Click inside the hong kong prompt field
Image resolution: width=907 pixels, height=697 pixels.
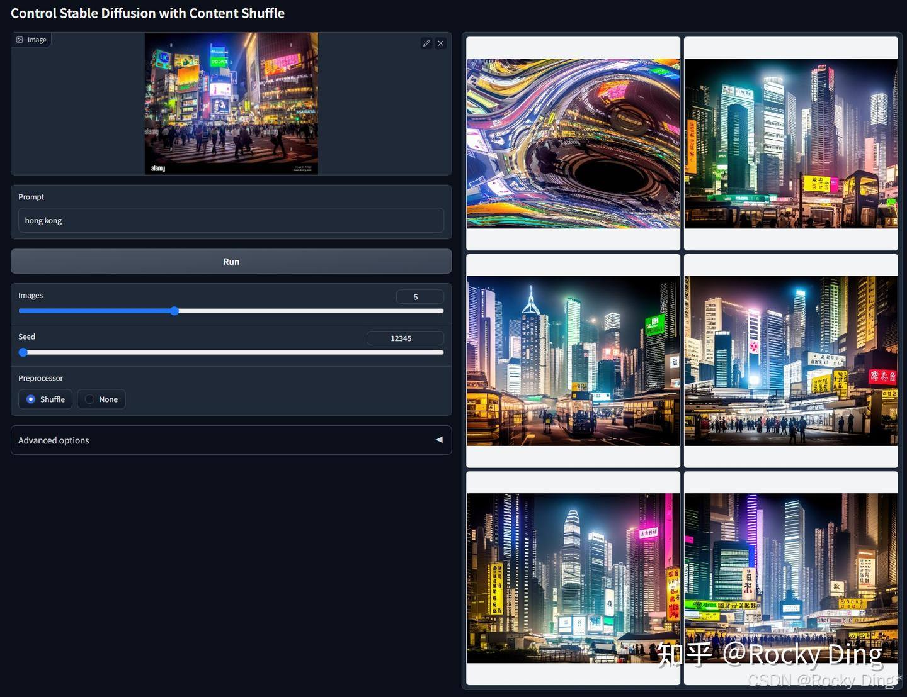pos(231,220)
